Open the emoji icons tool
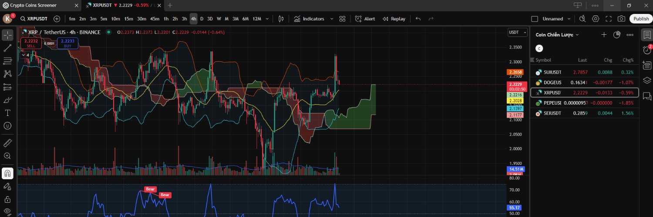 (x=7, y=125)
